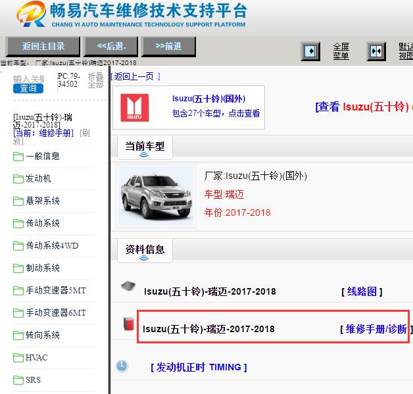Screen dimensions: 413x394
Task: Click the folder icon beside 手动变速器5MT
Action: pos(18,291)
